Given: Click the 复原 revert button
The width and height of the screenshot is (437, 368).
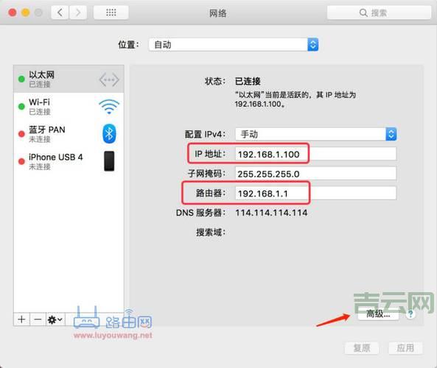Looking at the screenshot, I should point(362,348).
